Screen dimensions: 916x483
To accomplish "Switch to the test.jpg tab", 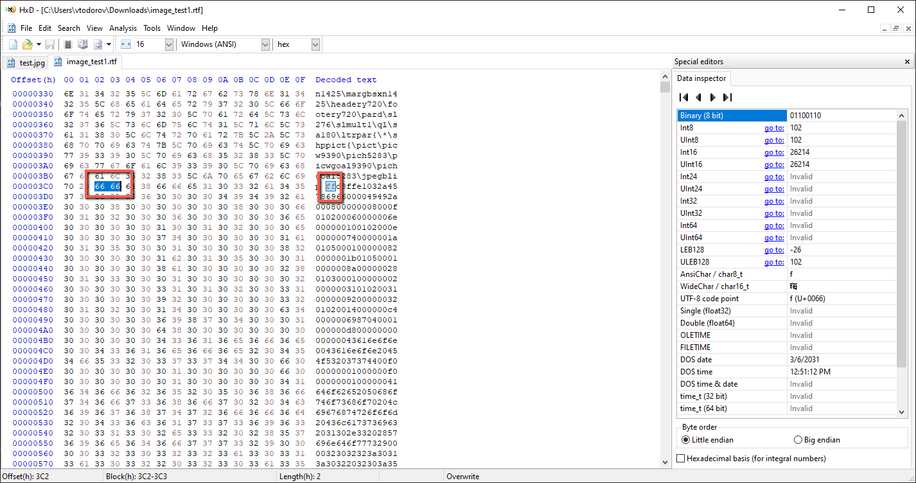I will [26, 62].
